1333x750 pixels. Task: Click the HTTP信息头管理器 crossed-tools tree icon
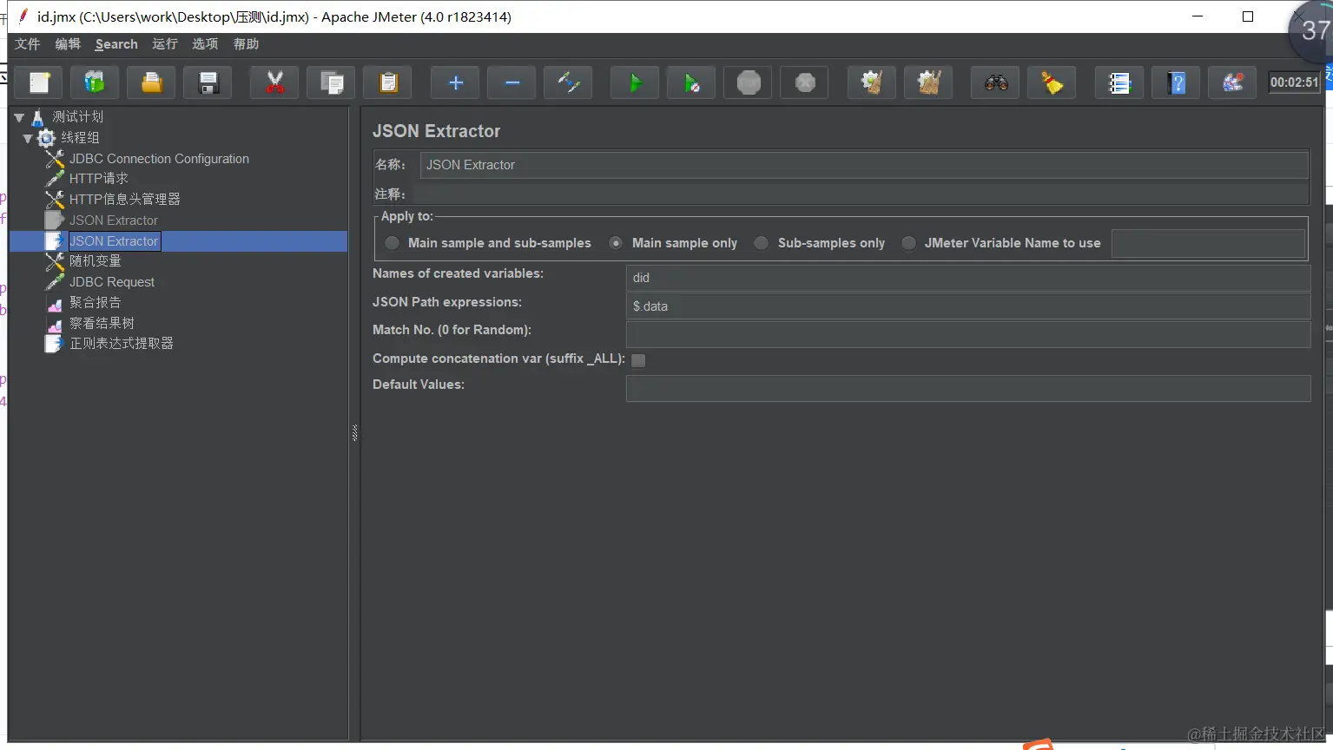click(x=55, y=199)
